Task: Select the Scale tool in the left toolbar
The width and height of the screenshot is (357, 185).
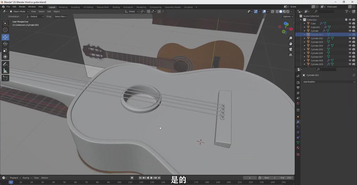Action: tap(5, 50)
